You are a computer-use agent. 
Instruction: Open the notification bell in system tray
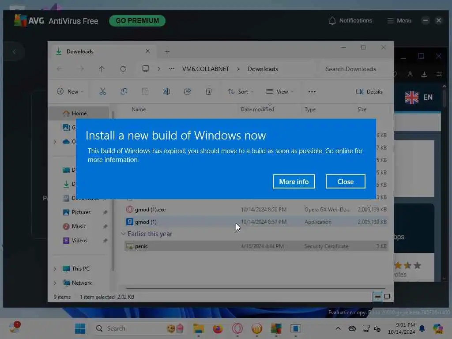coord(422,328)
